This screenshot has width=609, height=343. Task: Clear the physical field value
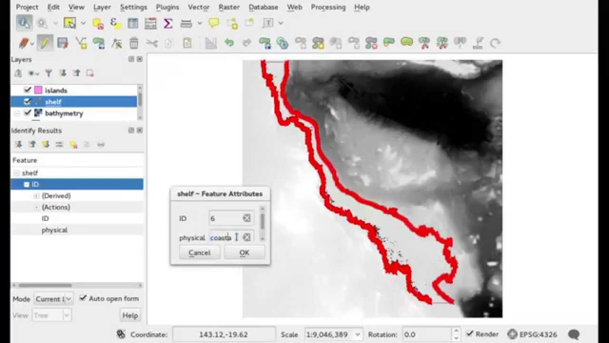coord(246,237)
